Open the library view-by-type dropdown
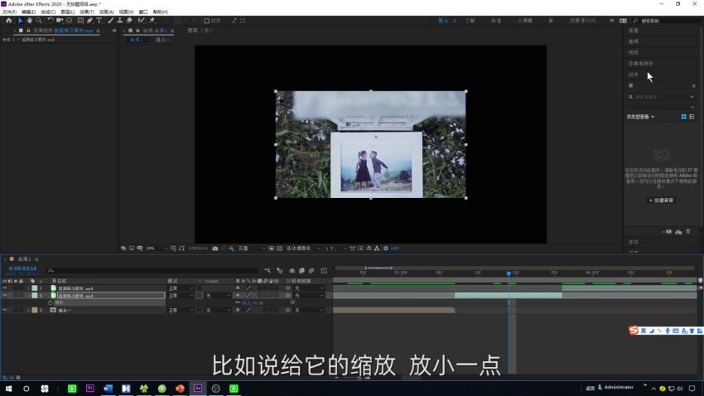The width and height of the screenshot is (704, 396). 641,117
